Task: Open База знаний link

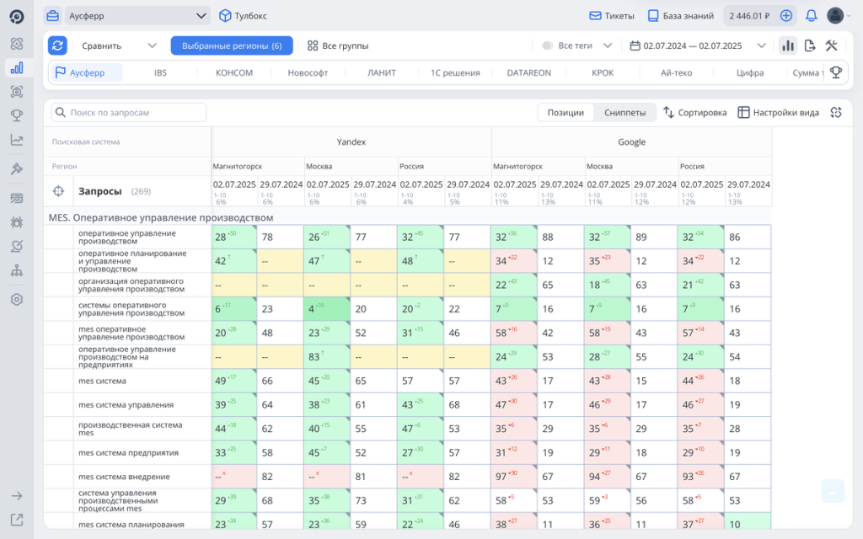Action: click(680, 16)
